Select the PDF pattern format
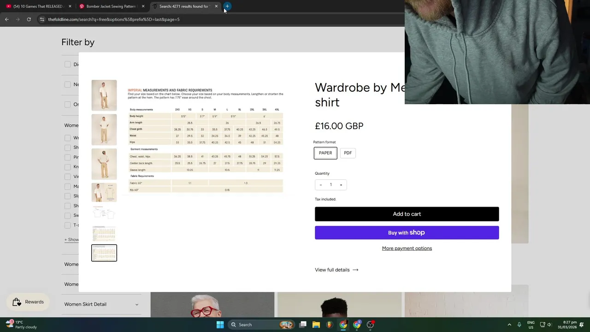590x332 pixels. (348, 153)
